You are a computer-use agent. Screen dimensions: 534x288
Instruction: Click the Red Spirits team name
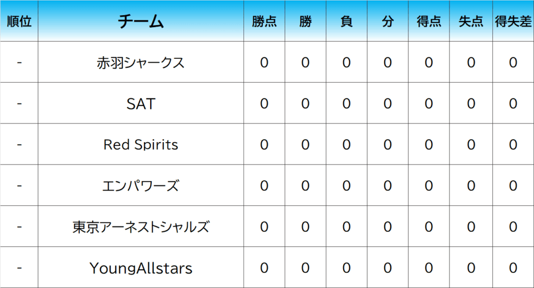click(x=141, y=144)
